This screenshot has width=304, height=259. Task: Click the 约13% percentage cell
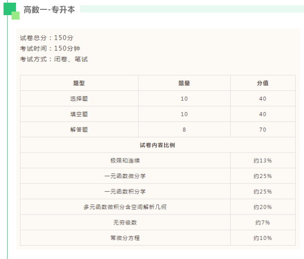[x=263, y=161]
